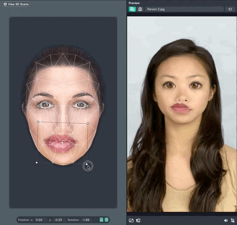Click the refresh preview icon
Image resolution: width=237 pixels, height=225 pixels.
(x=230, y=9)
